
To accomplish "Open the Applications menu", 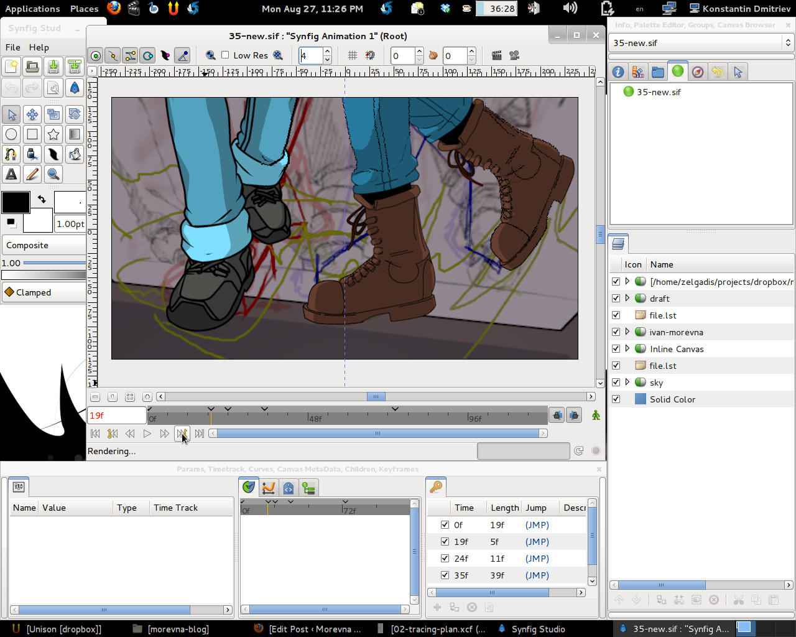I will click(32, 9).
